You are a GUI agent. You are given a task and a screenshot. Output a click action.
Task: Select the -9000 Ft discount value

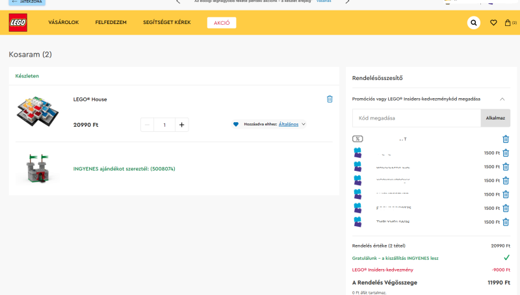pyautogui.click(x=500, y=270)
